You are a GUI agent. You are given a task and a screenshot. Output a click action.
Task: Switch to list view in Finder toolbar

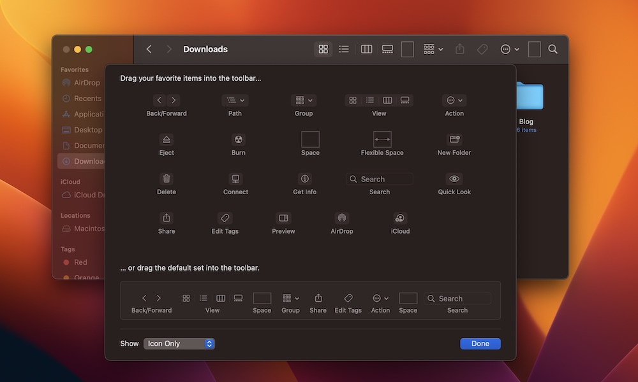tap(344, 49)
